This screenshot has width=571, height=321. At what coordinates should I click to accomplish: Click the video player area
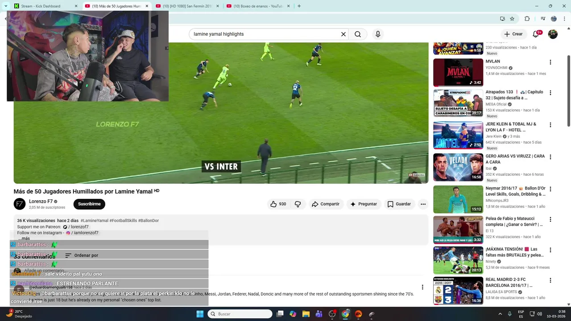click(x=221, y=113)
